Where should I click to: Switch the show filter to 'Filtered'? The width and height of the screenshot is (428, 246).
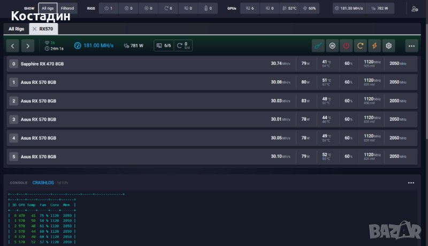coord(67,9)
